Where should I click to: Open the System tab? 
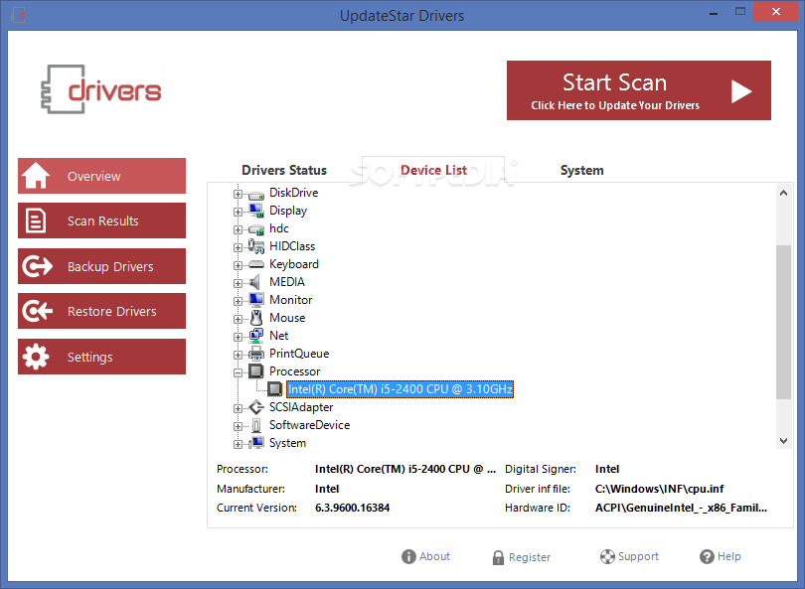(x=581, y=170)
